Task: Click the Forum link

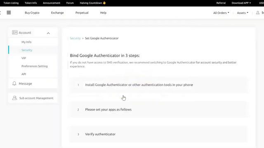Action: pyautogui.click(x=70, y=3)
